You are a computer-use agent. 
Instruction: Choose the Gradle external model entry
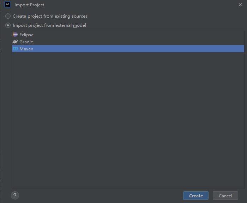coord(26,42)
